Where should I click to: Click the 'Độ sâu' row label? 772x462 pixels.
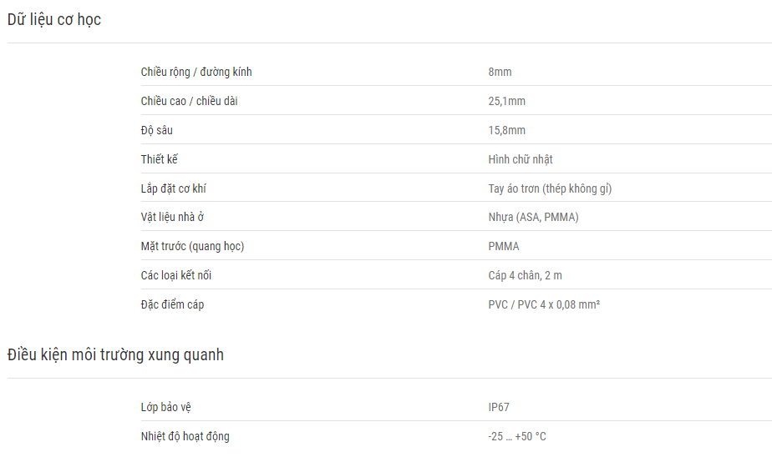click(x=156, y=130)
